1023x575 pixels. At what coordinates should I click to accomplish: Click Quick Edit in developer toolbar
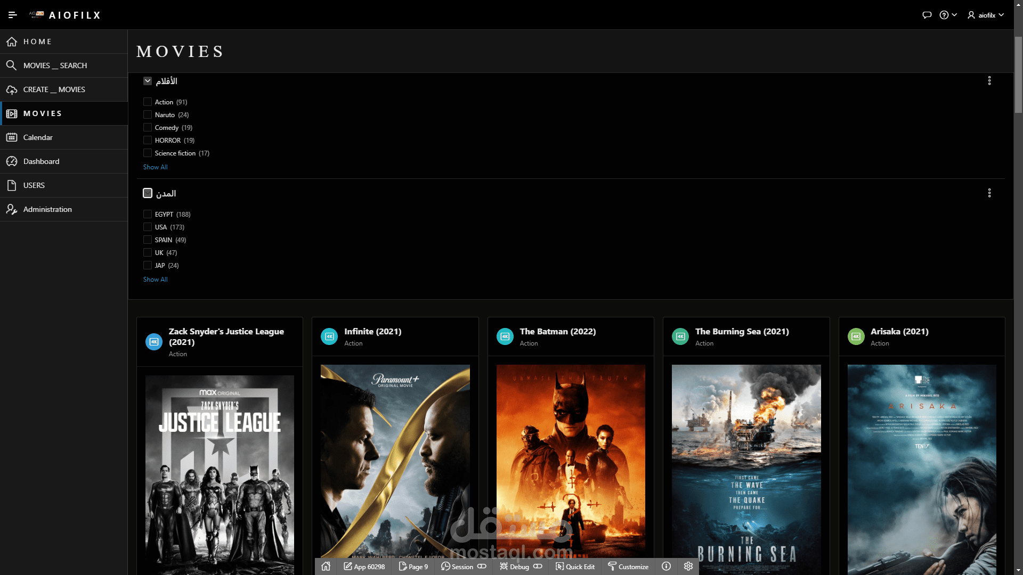[x=575, y=566]
